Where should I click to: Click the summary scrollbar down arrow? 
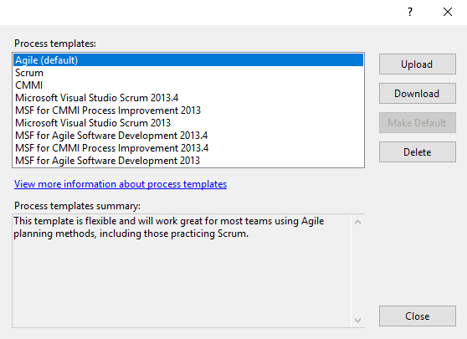tap(357, 321)
